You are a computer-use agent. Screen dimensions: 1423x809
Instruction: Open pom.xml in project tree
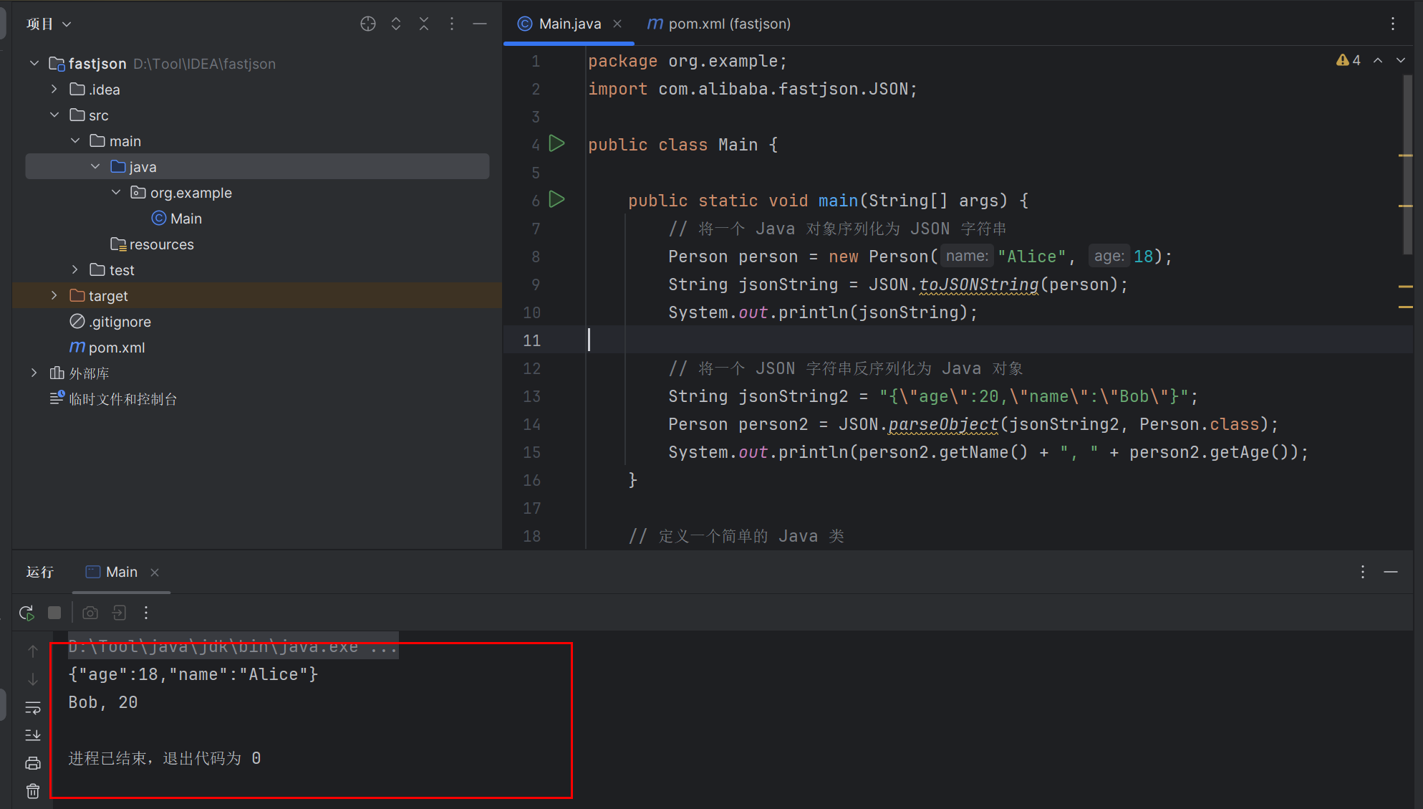coord(107,347)
